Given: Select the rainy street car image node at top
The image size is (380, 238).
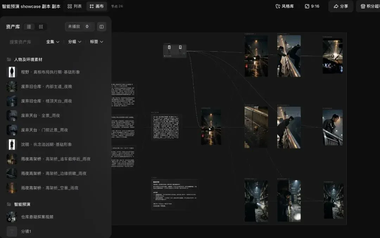Looking at the screenshot, I should point(256,56).
